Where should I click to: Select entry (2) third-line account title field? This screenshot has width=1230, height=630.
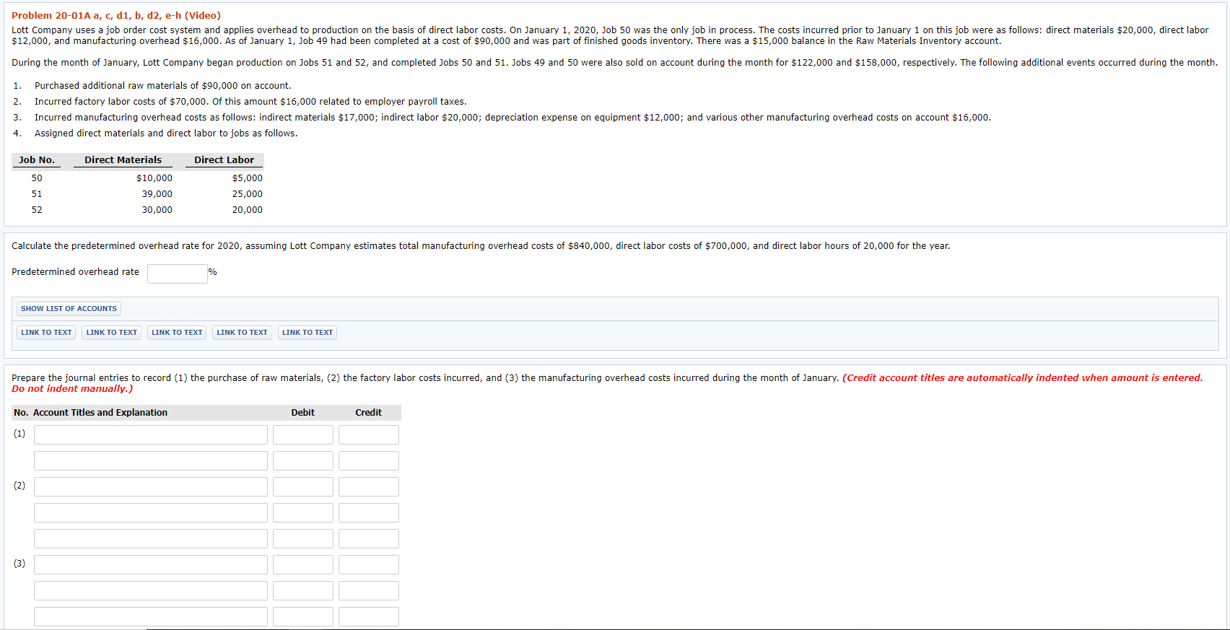(151, 538)
